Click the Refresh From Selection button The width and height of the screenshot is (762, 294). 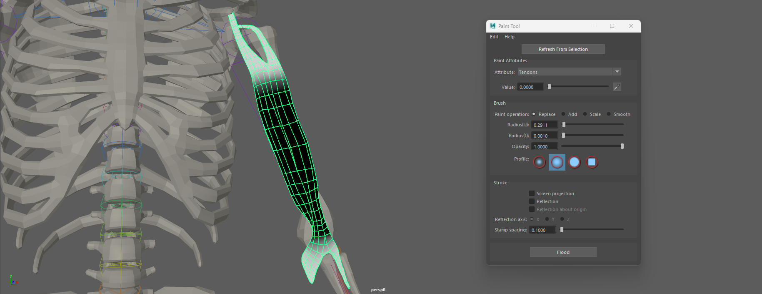point(563,49)
